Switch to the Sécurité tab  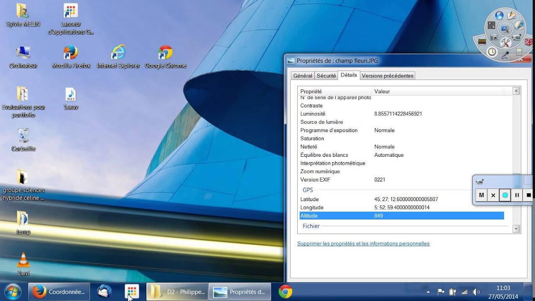pyautogui.click(x=326, y=76)
